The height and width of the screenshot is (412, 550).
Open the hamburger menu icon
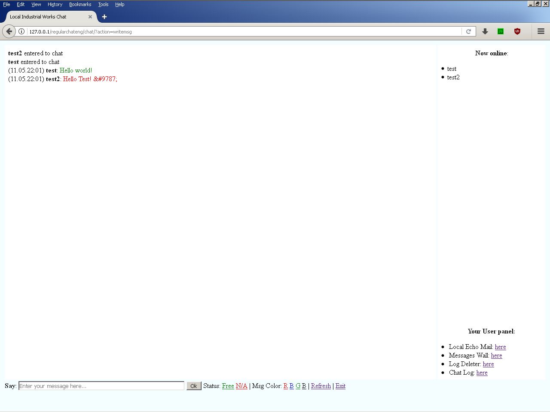click(541, 31)
